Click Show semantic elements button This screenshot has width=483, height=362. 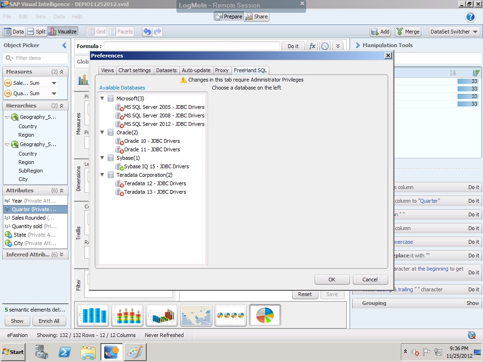(x=17, y=321)
